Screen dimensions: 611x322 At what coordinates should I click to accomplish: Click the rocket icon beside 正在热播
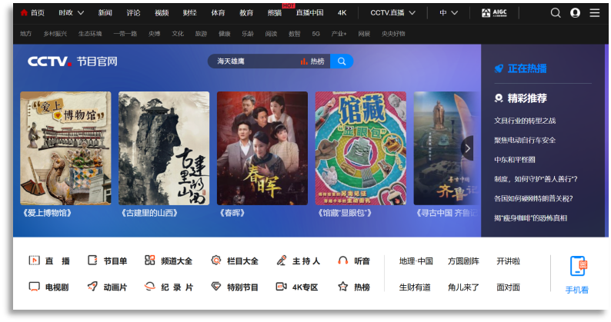499,69
